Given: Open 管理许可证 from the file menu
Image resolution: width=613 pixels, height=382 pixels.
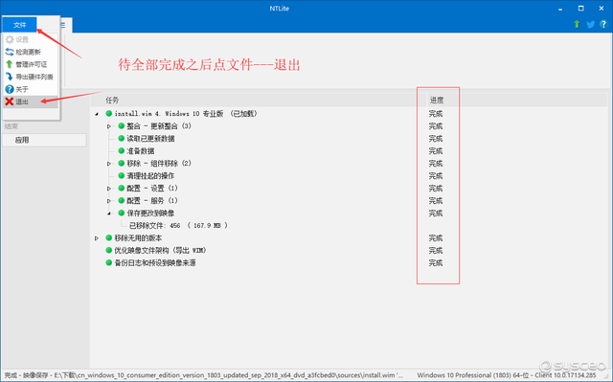Looking at the screenshot, I should click(31, 64).
